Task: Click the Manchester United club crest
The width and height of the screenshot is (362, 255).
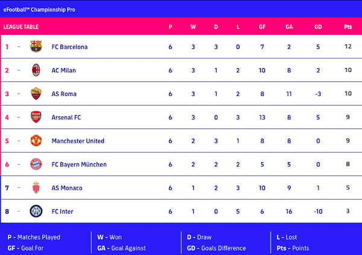Action: click(x=36, y=141)
